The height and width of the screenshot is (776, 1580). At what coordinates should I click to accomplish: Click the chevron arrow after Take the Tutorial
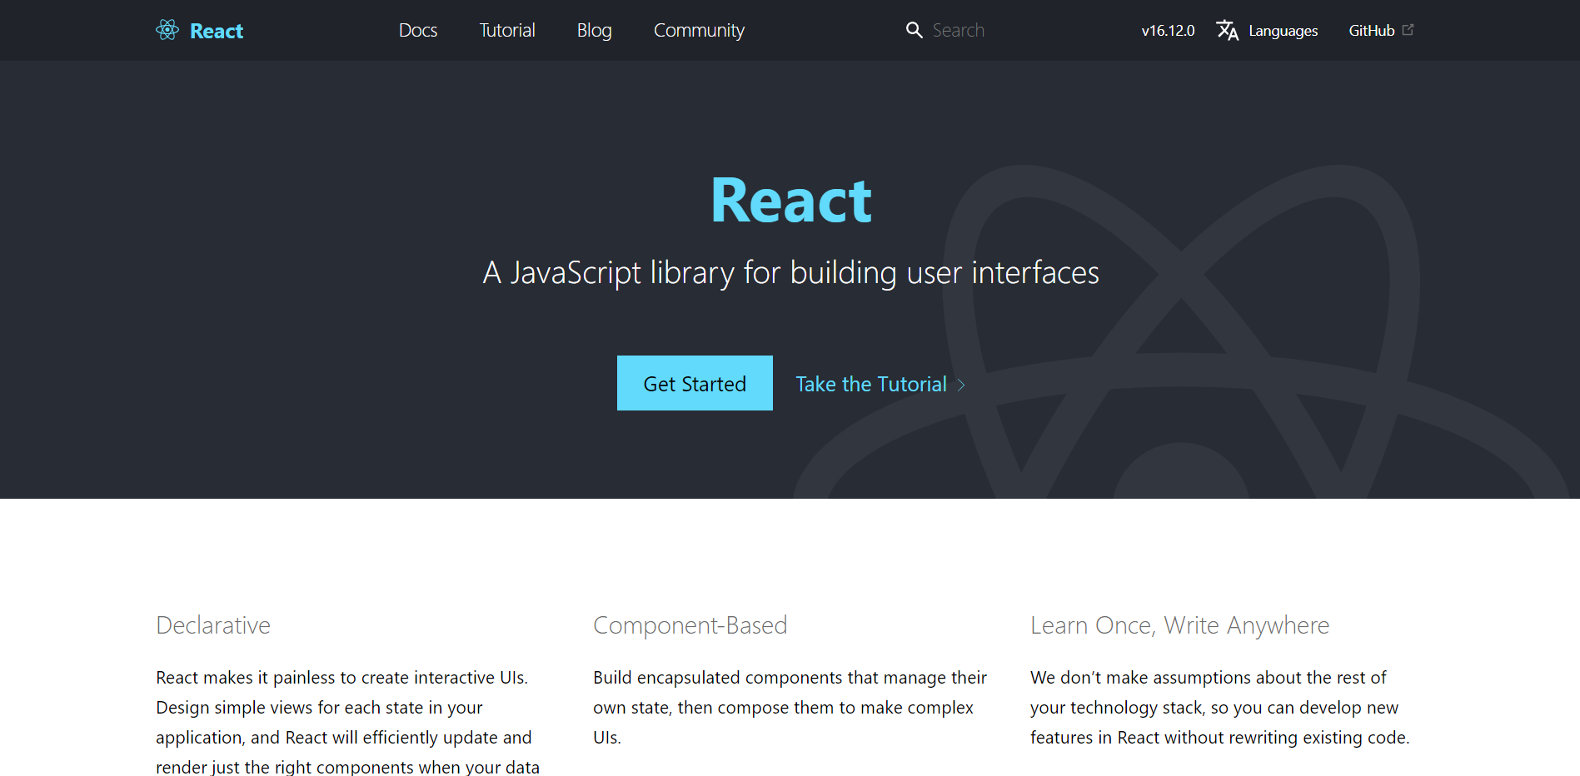961,385
